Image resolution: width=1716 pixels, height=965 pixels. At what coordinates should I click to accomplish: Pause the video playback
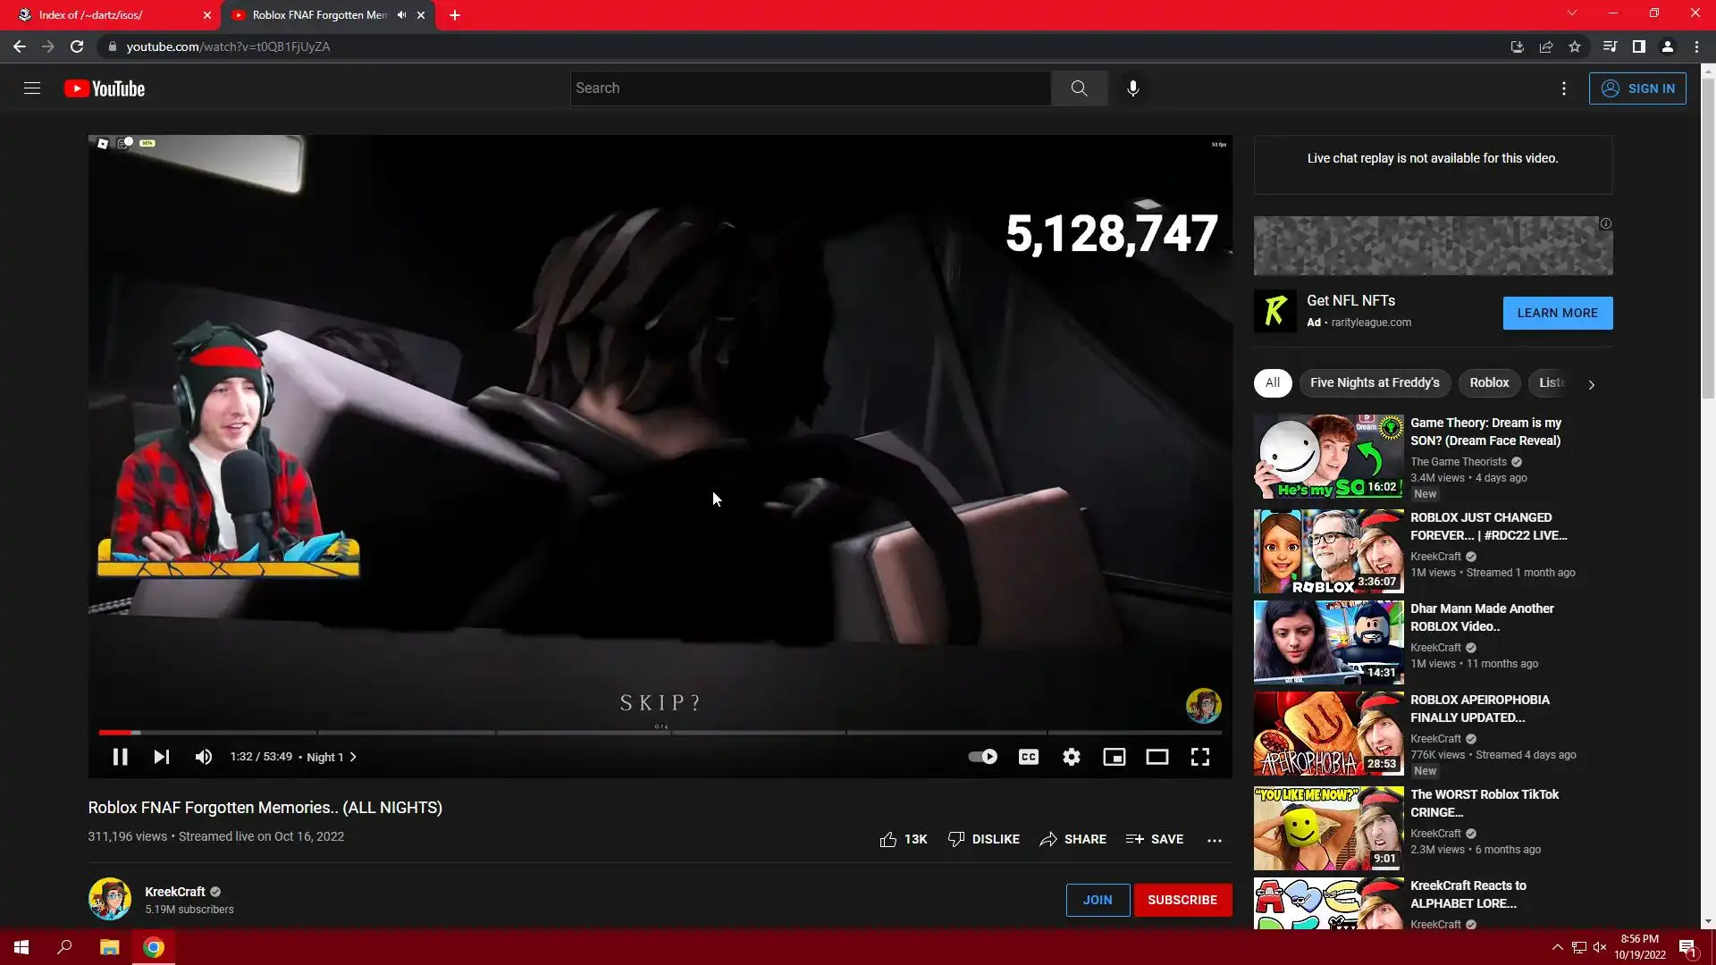tap(120, 757)
